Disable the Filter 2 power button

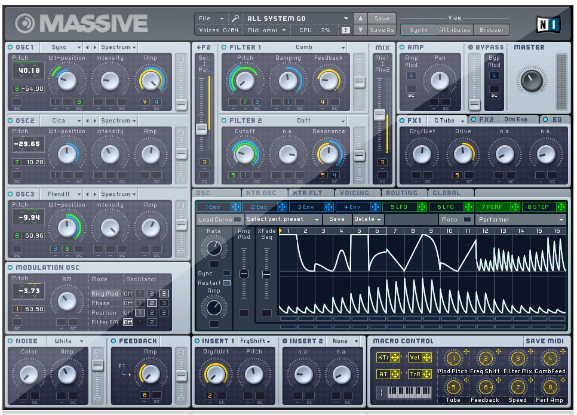[224, 121]
